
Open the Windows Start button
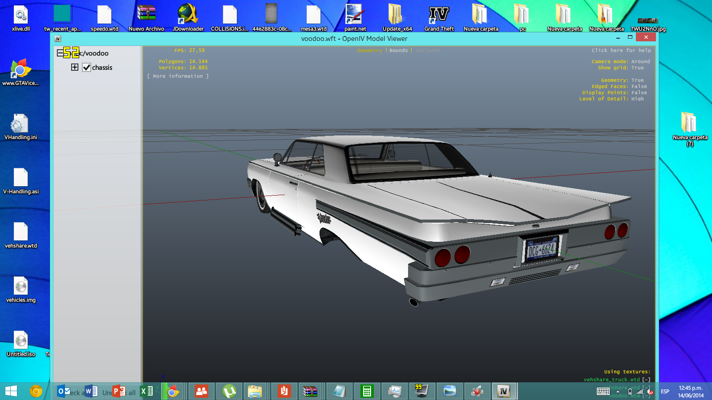11,391
